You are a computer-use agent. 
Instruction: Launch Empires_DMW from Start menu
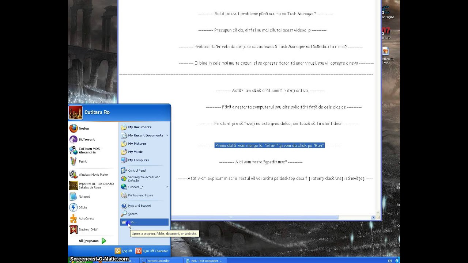[93, 229]
